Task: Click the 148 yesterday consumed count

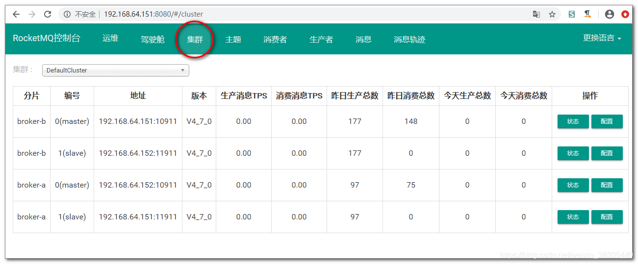Action: (411, 121)
